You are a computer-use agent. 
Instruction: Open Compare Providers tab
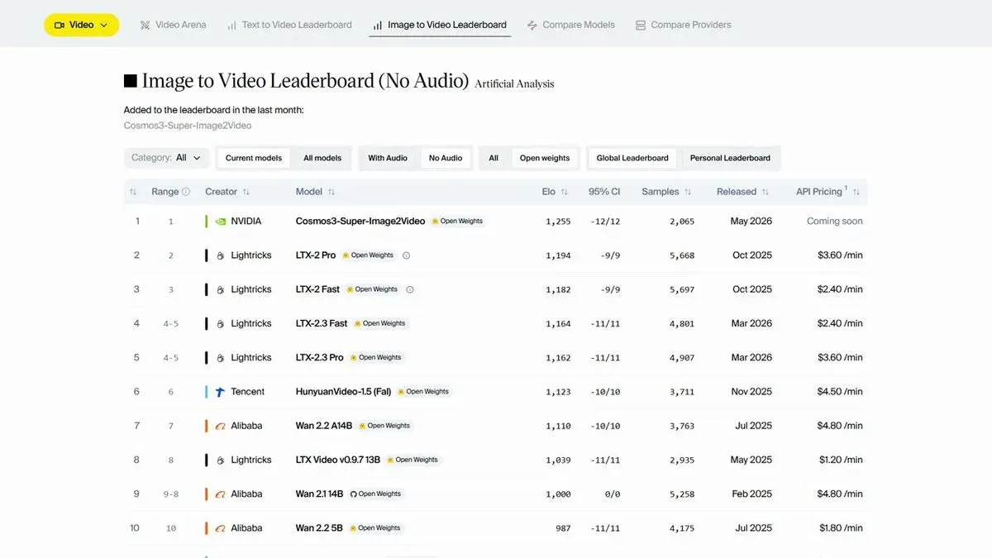[x=684, y=25]
